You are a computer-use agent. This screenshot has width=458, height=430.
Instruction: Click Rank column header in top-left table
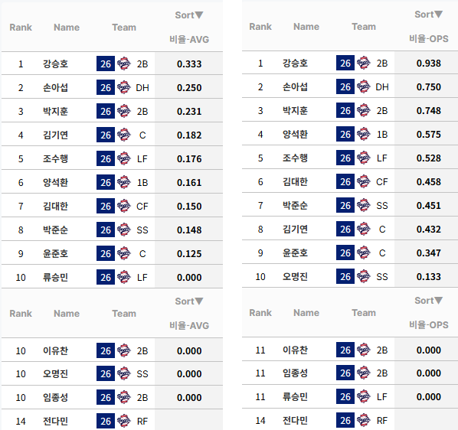pos(21,28)
